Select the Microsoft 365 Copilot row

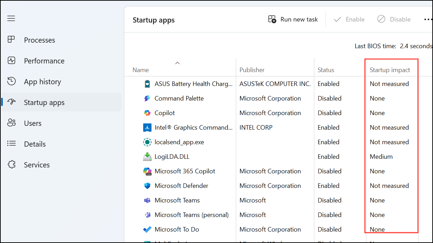coord(278,171)
